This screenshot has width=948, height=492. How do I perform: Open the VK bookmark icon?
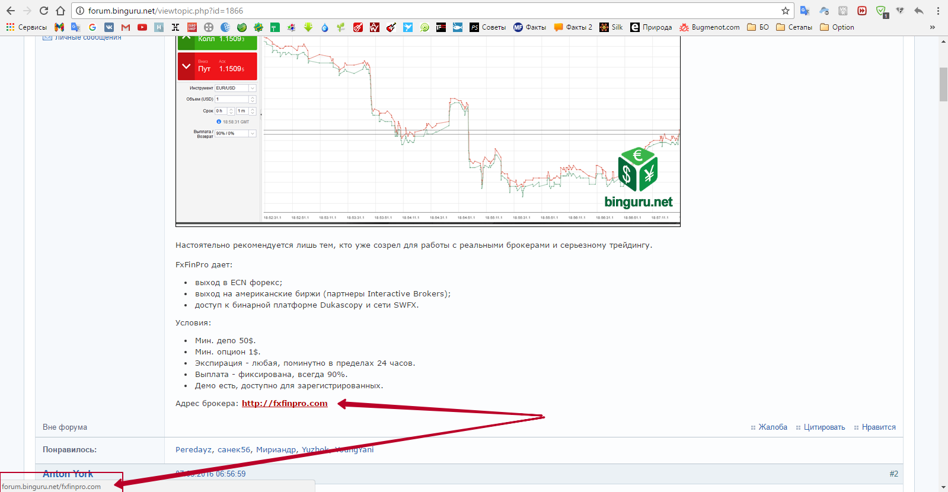click(109, 27)
